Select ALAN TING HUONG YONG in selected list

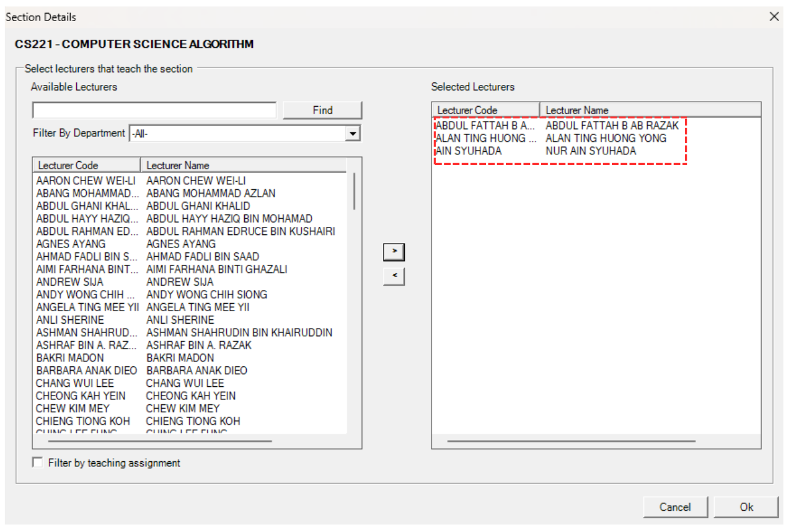click(606, 138)
